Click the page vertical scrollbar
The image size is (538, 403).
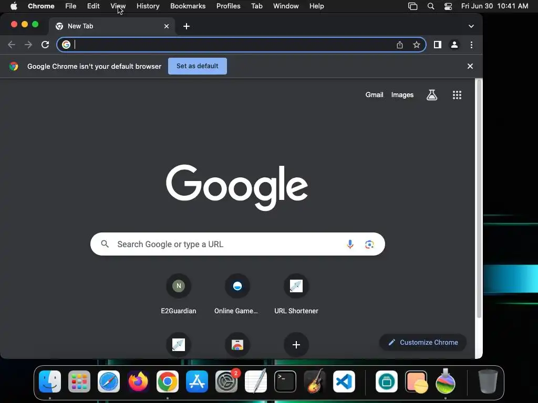[x=479, y=199]
